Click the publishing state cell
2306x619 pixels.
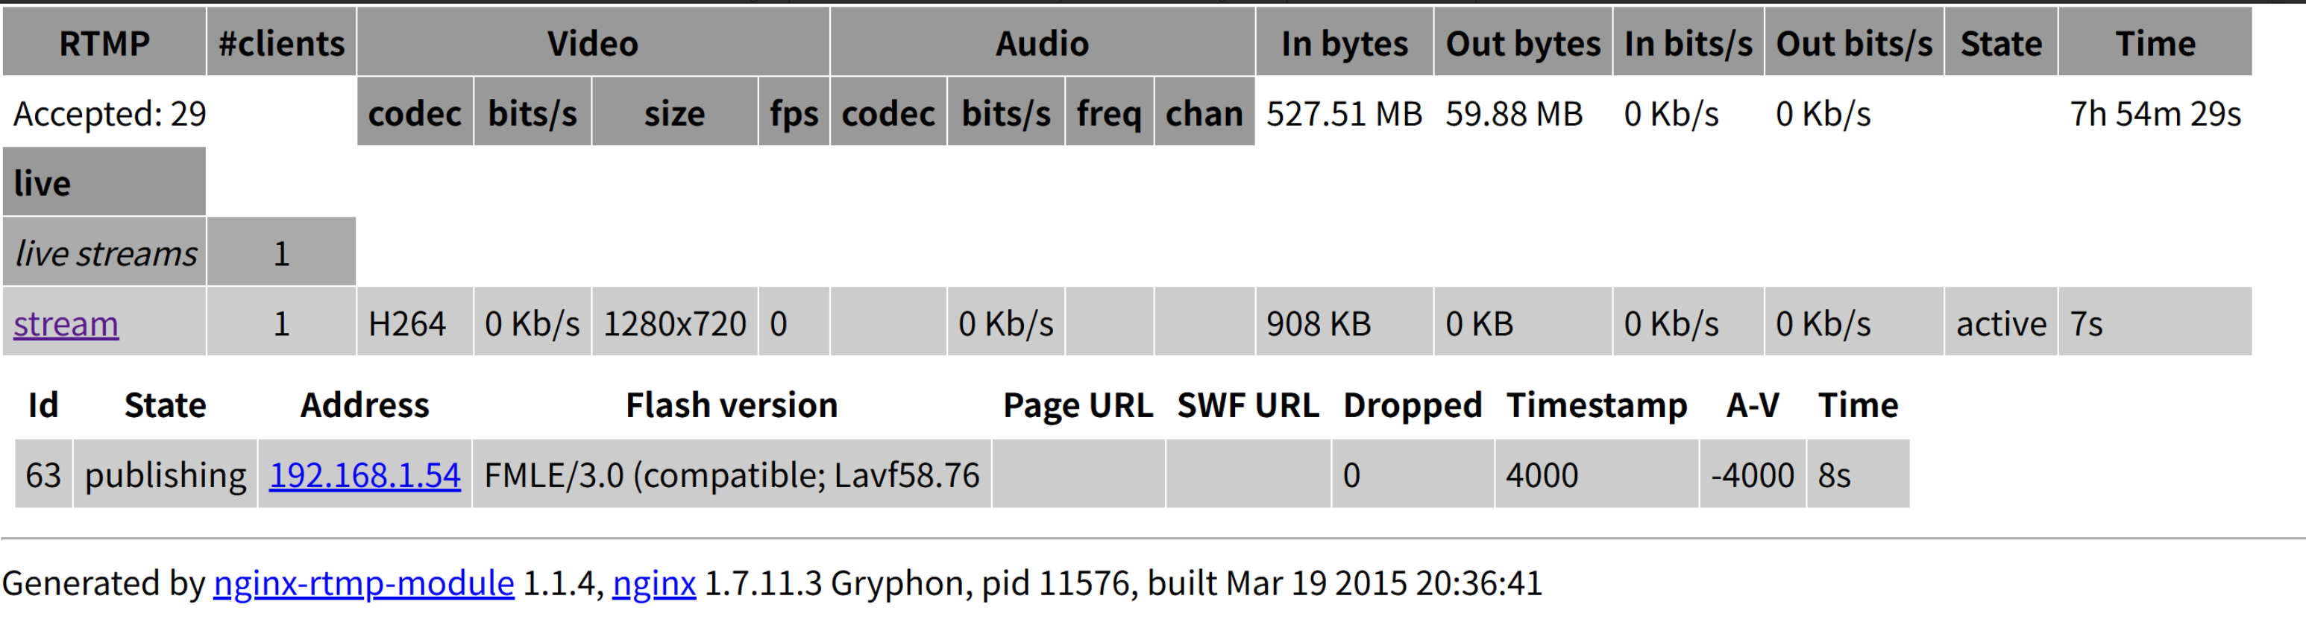coord(166,475)
